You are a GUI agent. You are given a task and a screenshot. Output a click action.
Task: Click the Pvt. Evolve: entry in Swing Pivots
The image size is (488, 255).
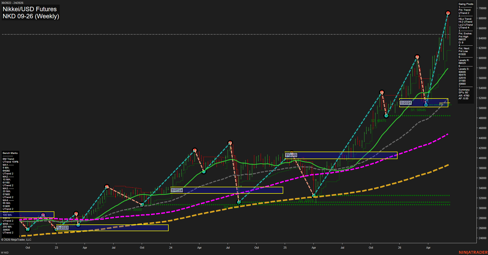pyautogui.click(x=465, y=34)
